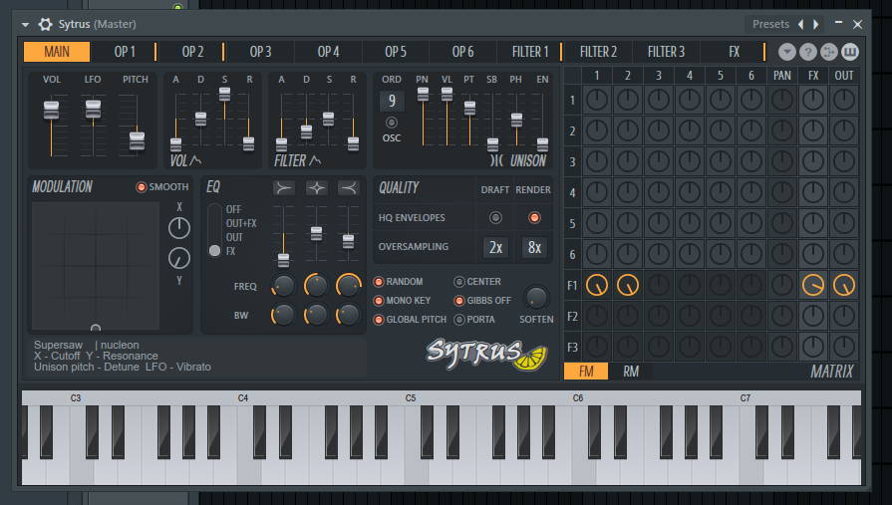
Task: Open the OP 1 tab
Action: (x=125, y=52)
